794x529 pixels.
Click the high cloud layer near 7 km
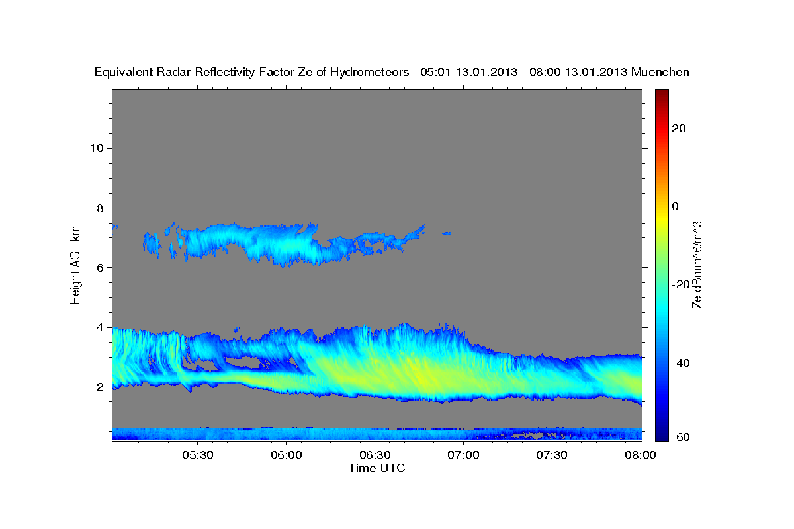pyautogui.click(x=285, y=243)
